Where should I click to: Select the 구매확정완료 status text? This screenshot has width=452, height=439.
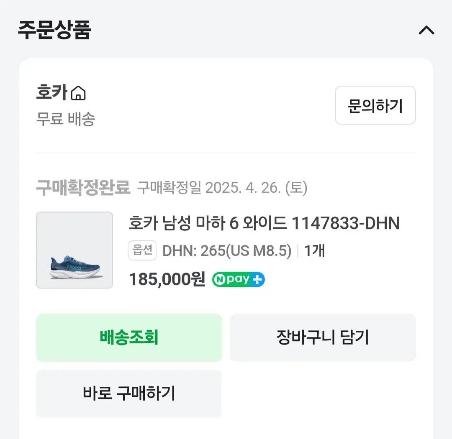point(83,188)
